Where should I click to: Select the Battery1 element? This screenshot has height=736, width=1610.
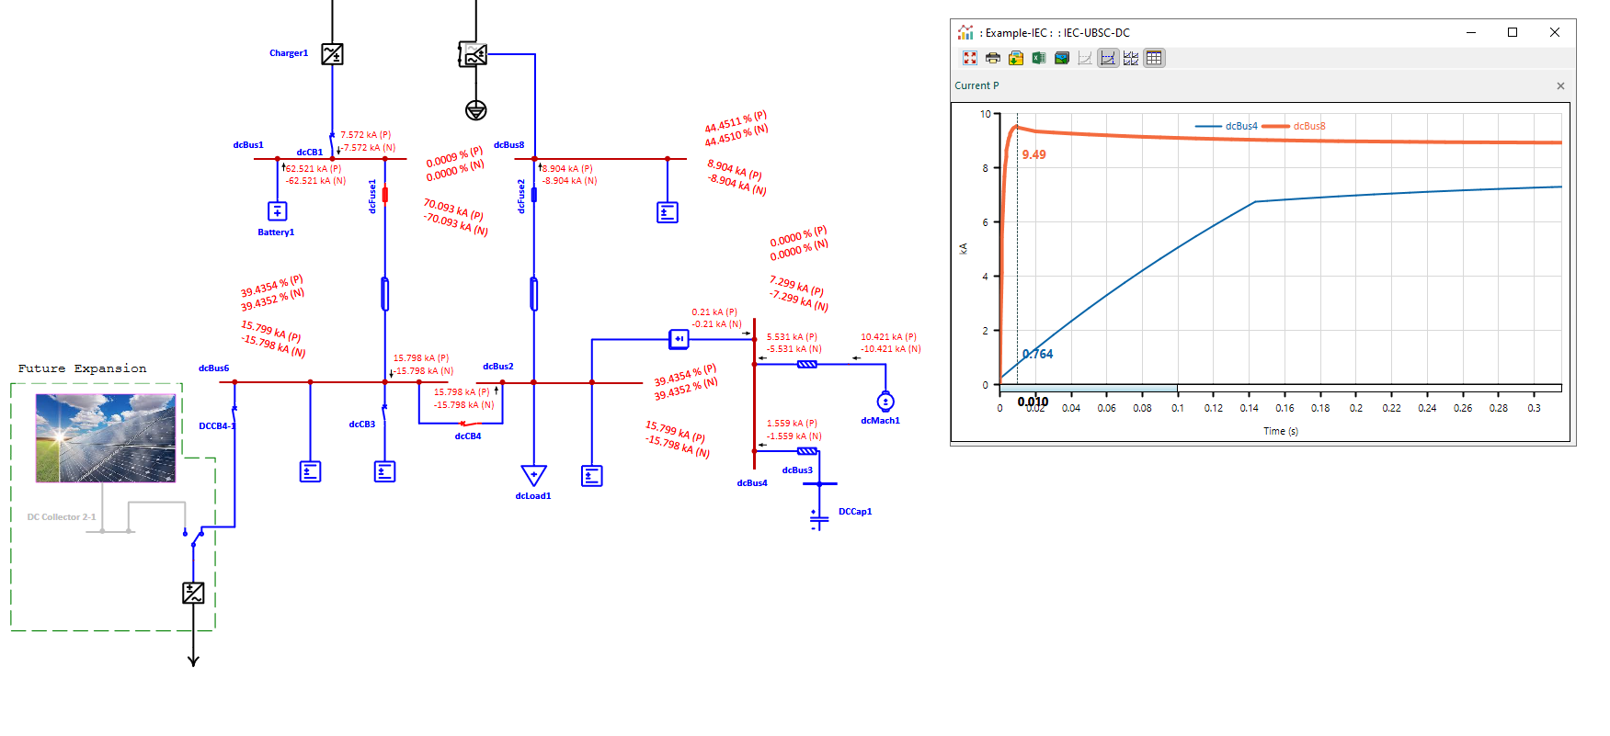tap(277, 211)
